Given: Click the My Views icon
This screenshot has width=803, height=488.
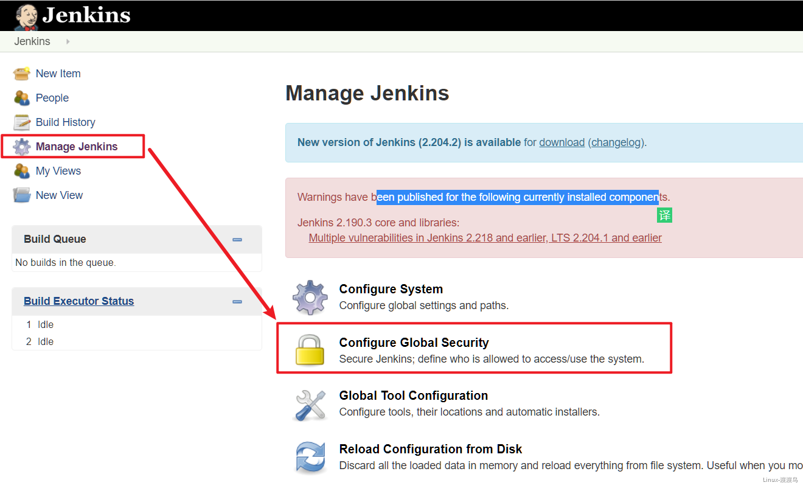Looking at the screenshot, I should (22, 171).
